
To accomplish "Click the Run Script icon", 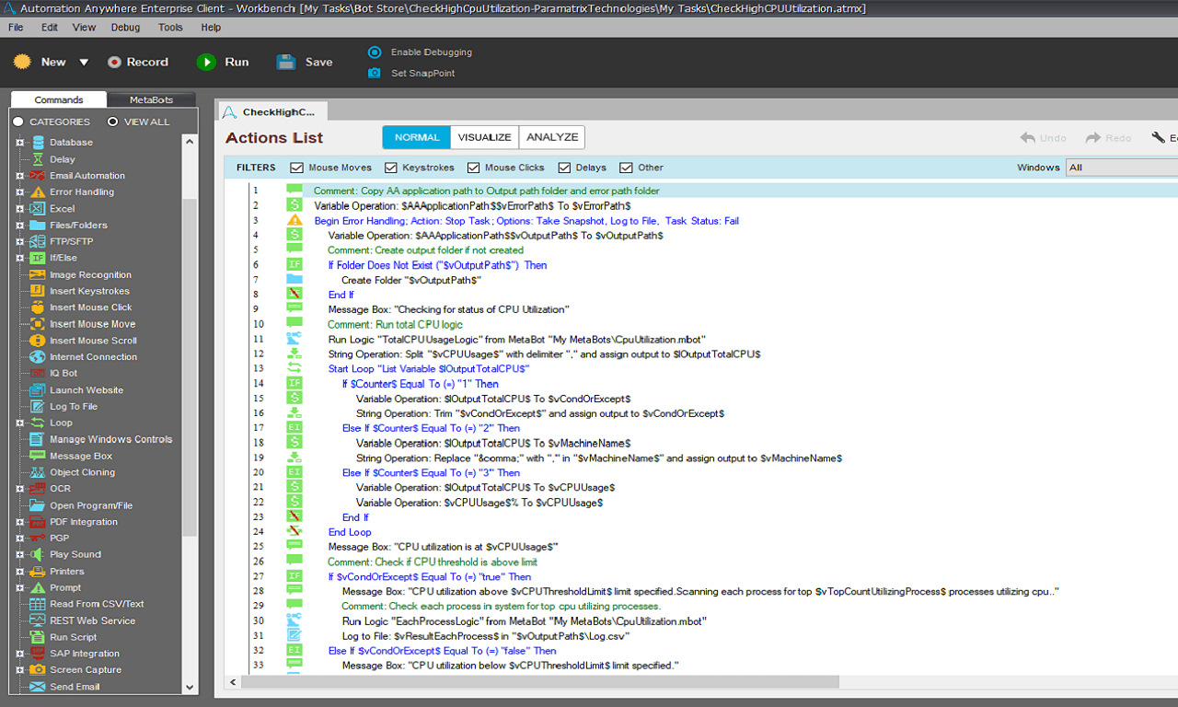I will point(38,637).
